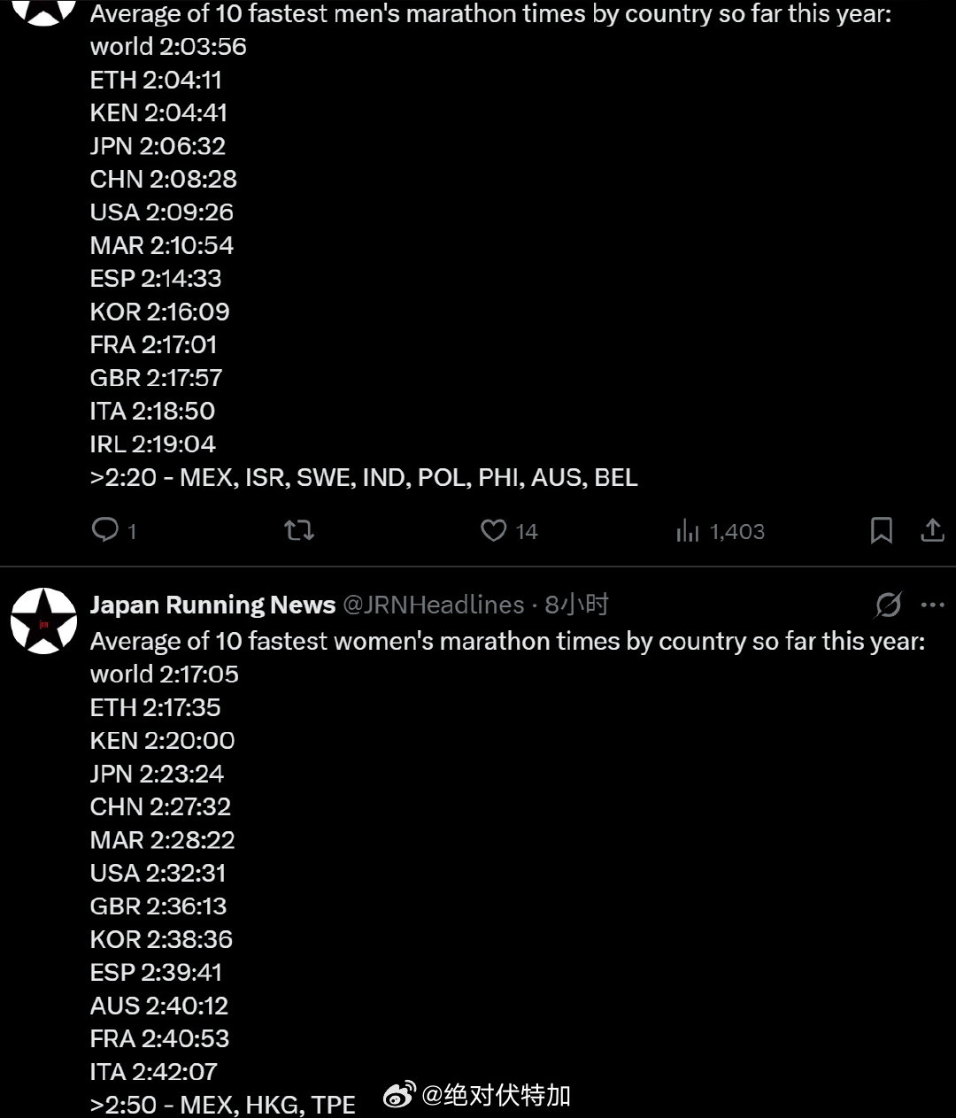Click the Weibo logo icon in watermark
The image size is (956, 1118).
pyautogui.click(x=399, y=1097)
